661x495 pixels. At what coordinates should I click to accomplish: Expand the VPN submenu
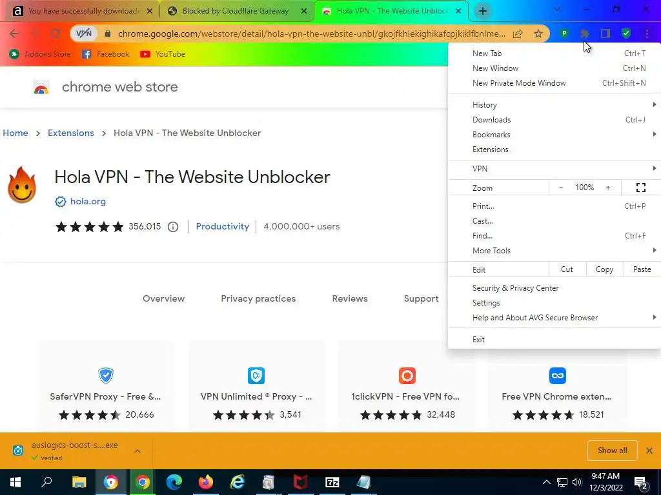pyautogui.click(x=554, y=169)
